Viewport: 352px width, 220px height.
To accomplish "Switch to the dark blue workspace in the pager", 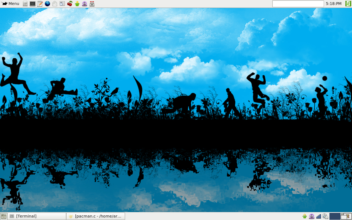I will tap(335, 216).
